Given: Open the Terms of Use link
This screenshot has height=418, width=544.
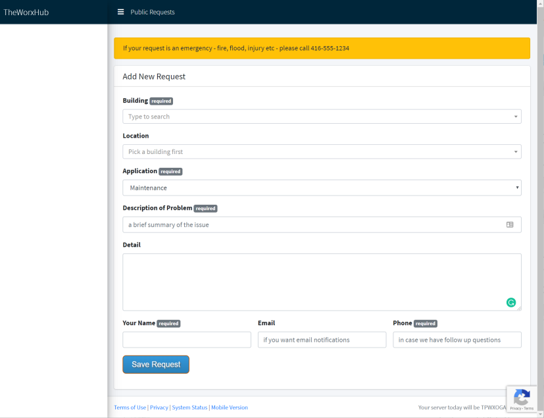Looking at the screenshot, I should (x=130, y=407).
